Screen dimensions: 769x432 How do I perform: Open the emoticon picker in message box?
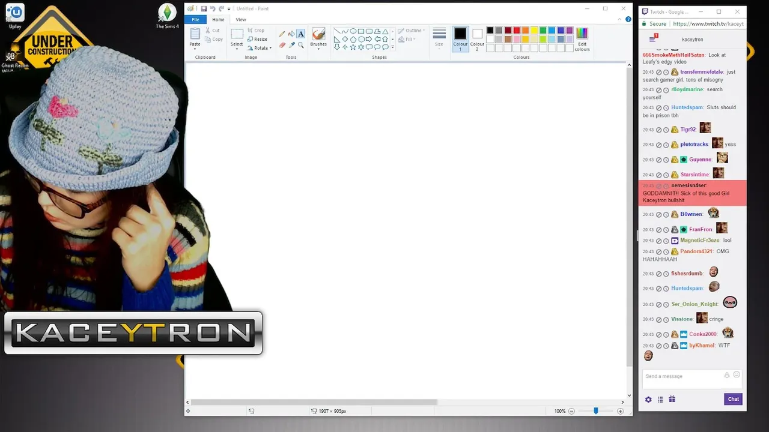[737, 375]
